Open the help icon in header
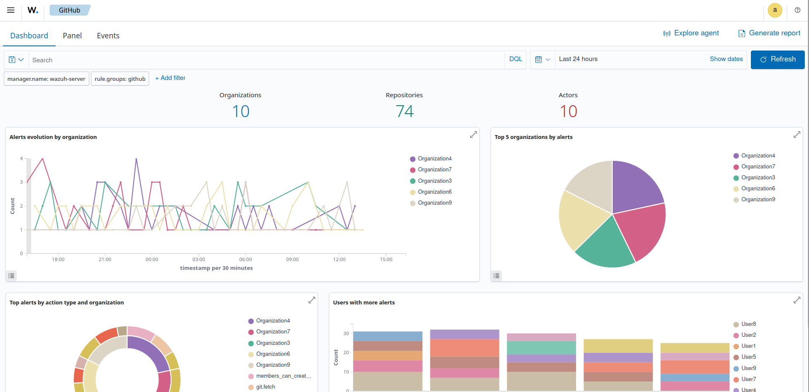The height and width of the screenshot is (392, 809). [797, 10]
